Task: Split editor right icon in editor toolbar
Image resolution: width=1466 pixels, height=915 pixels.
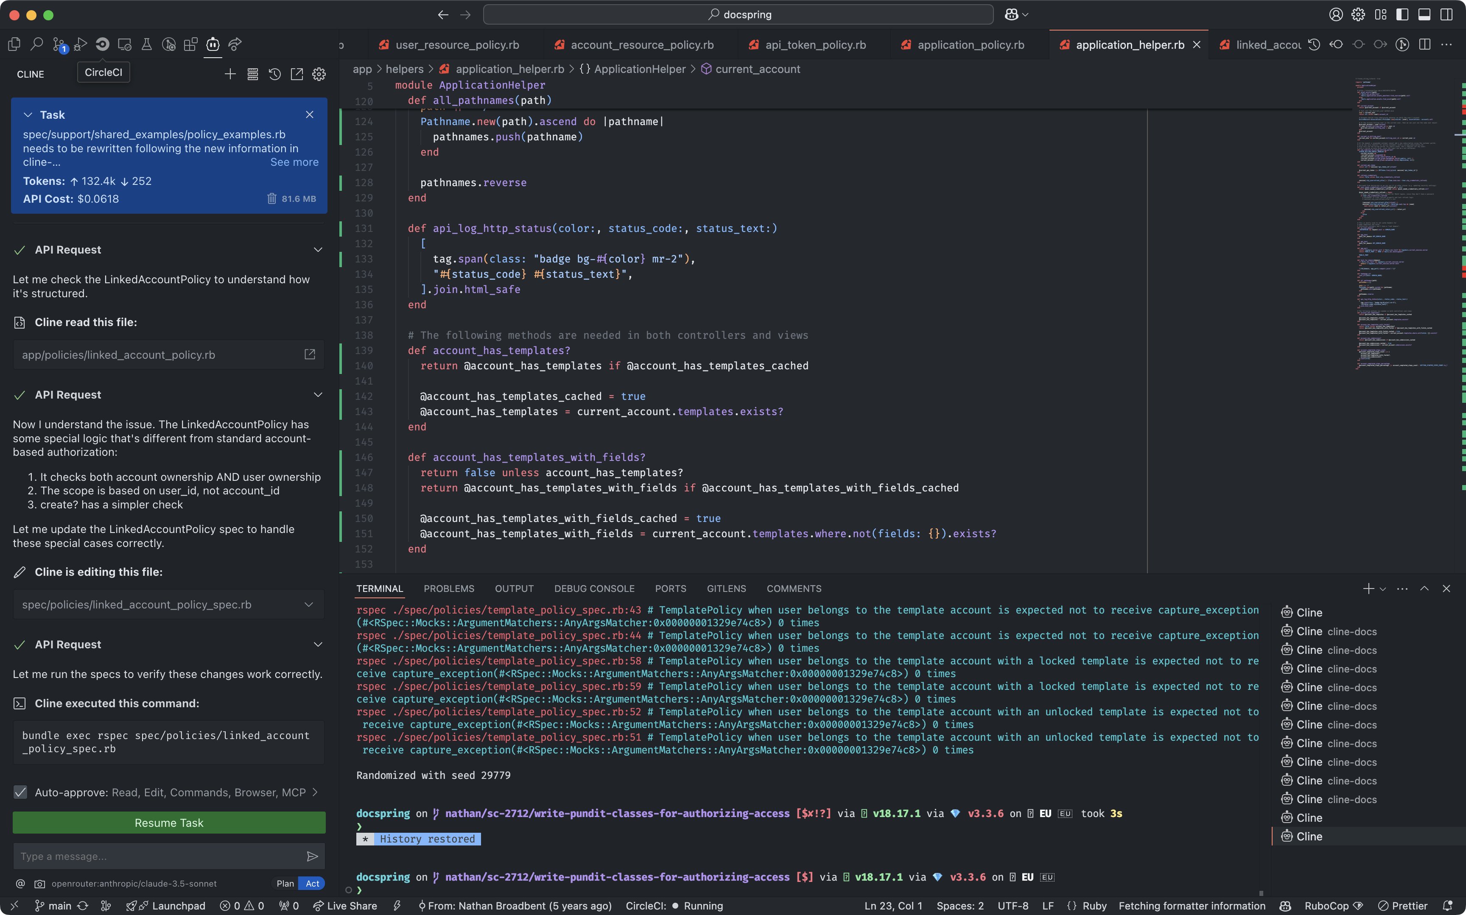Action: (x=1425, y=44)
